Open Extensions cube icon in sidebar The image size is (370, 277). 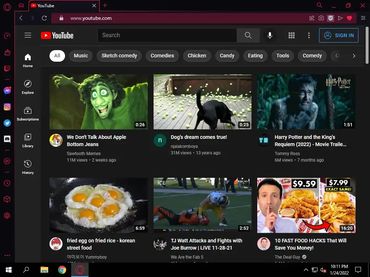(7, 199)
